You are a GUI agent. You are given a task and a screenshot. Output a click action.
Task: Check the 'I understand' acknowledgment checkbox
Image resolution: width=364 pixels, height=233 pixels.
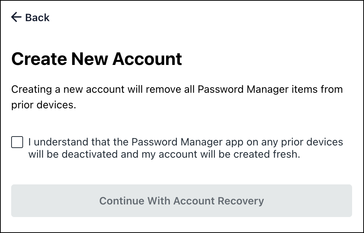[17, 142]
